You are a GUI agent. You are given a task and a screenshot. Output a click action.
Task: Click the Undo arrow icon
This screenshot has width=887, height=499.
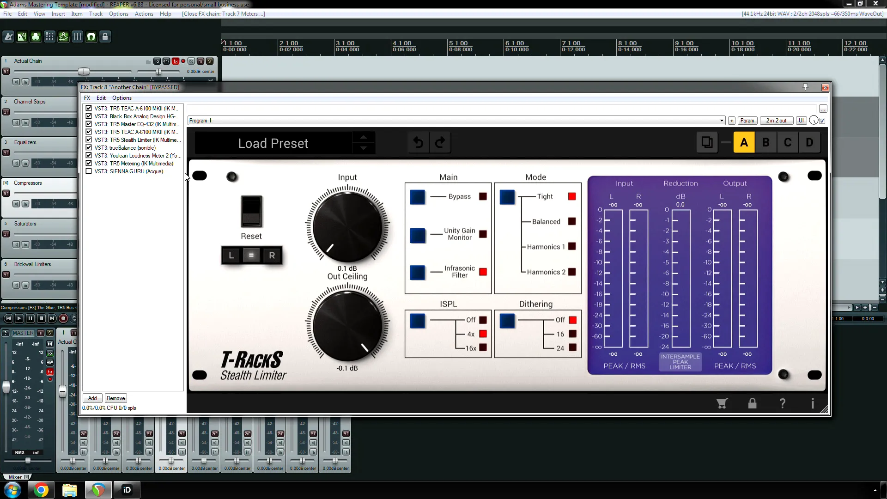pos(418,142)
